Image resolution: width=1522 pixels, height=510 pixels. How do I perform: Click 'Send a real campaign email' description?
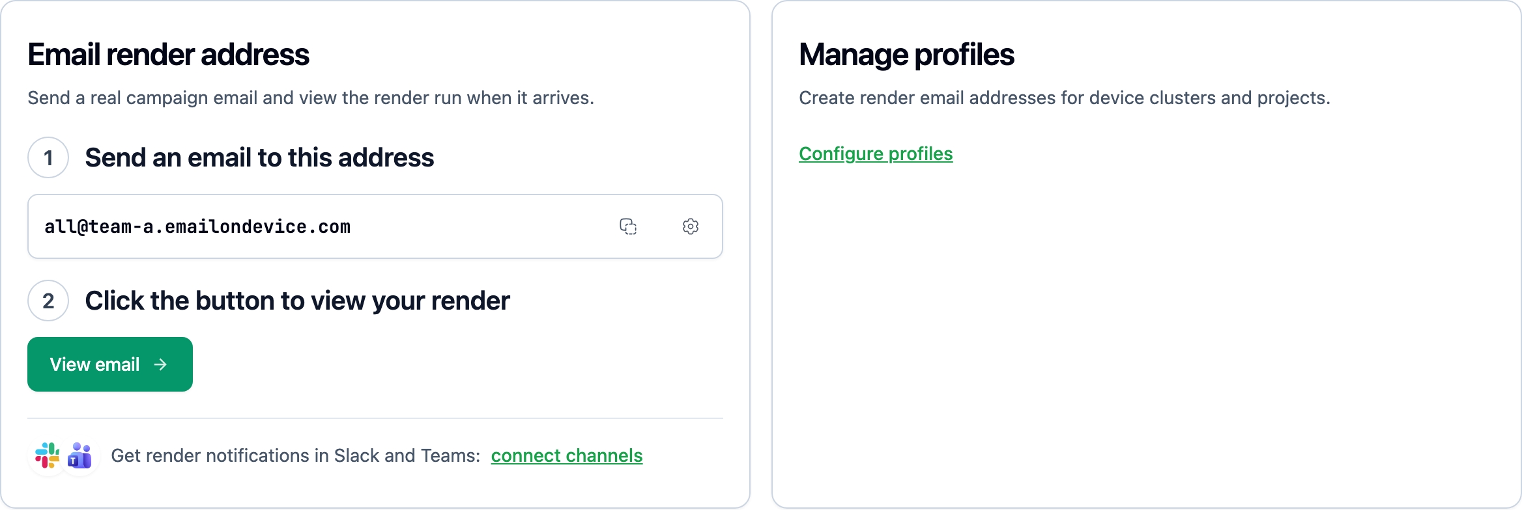click(x=311, y=98)
